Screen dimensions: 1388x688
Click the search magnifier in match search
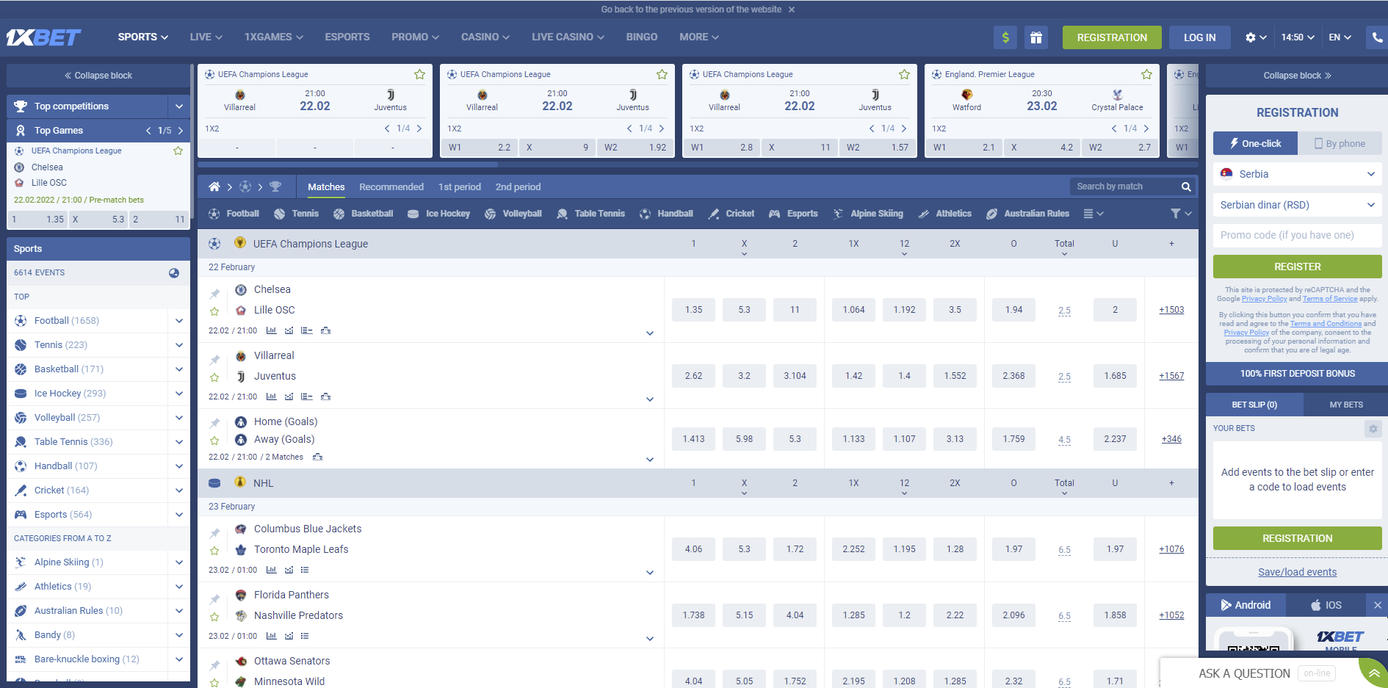tap(1186, 187)
